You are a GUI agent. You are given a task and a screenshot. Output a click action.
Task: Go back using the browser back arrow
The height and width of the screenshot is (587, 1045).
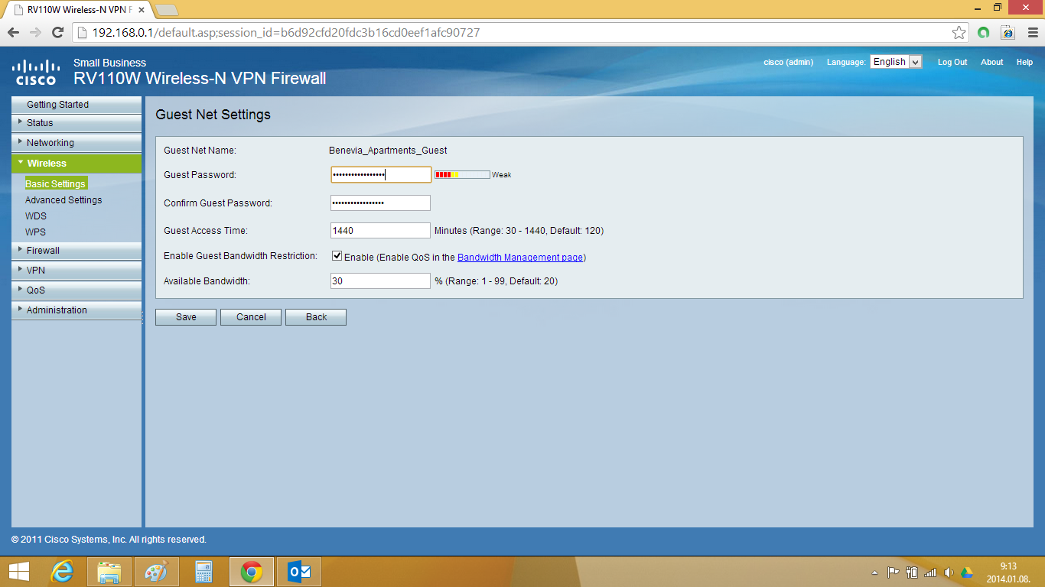[x=13, y=32]
